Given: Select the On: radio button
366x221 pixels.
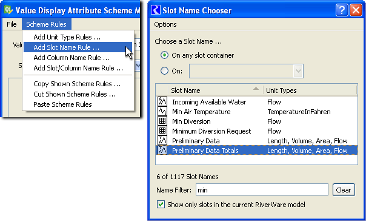Looking at the screenshot, I should click(x=165, y=71).
